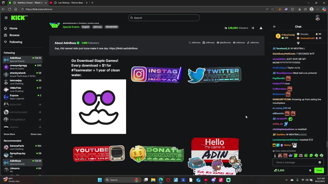
Task: Open the emoji picker in message box
Action: [320, 163]
